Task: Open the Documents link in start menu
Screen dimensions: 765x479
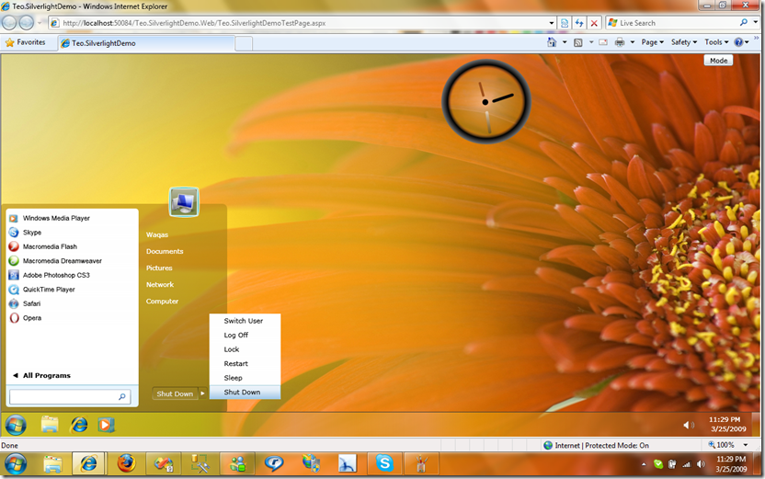Action: coord(165,251)
